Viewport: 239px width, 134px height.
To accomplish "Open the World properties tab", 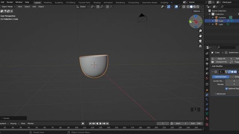I will point(207,79).
